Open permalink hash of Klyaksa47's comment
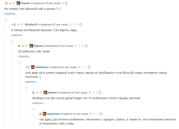Viewport: 179px width, 129px height. coord(70,25)
